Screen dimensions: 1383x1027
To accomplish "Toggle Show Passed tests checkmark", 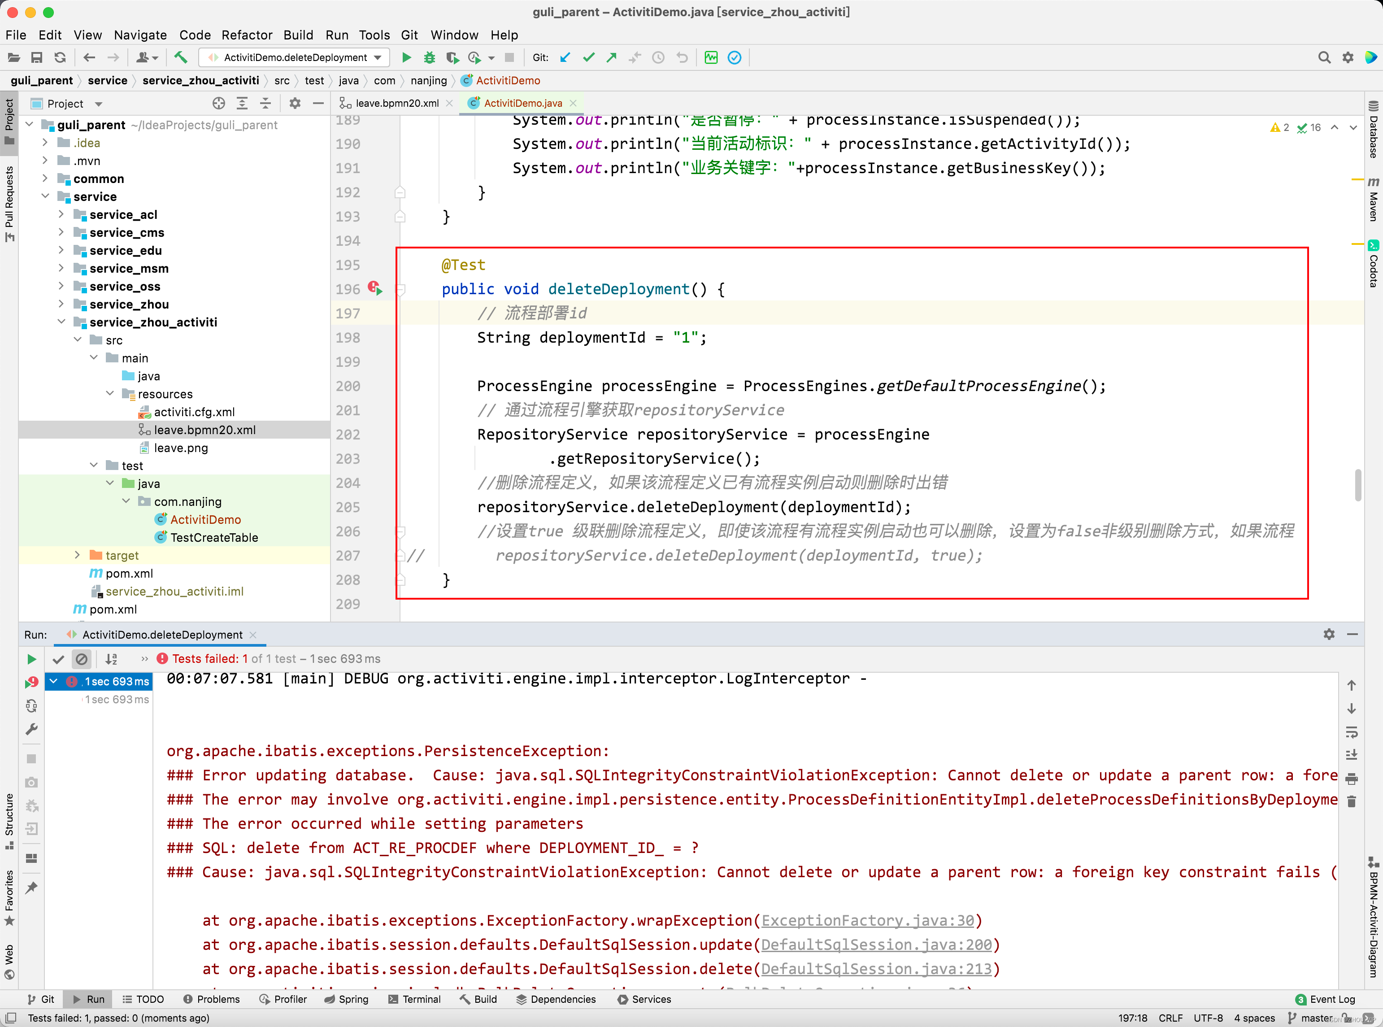I will (58, 659).
